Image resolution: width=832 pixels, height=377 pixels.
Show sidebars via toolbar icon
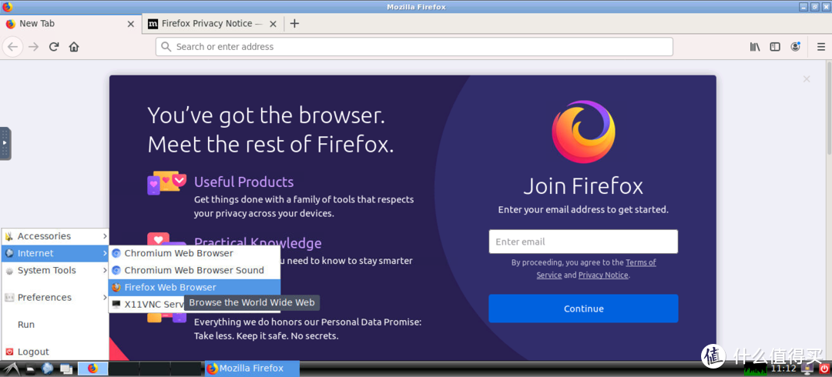pyautogui.click(x=775, y=47)
